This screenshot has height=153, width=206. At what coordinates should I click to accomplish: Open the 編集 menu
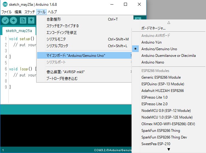coord(18,12)
